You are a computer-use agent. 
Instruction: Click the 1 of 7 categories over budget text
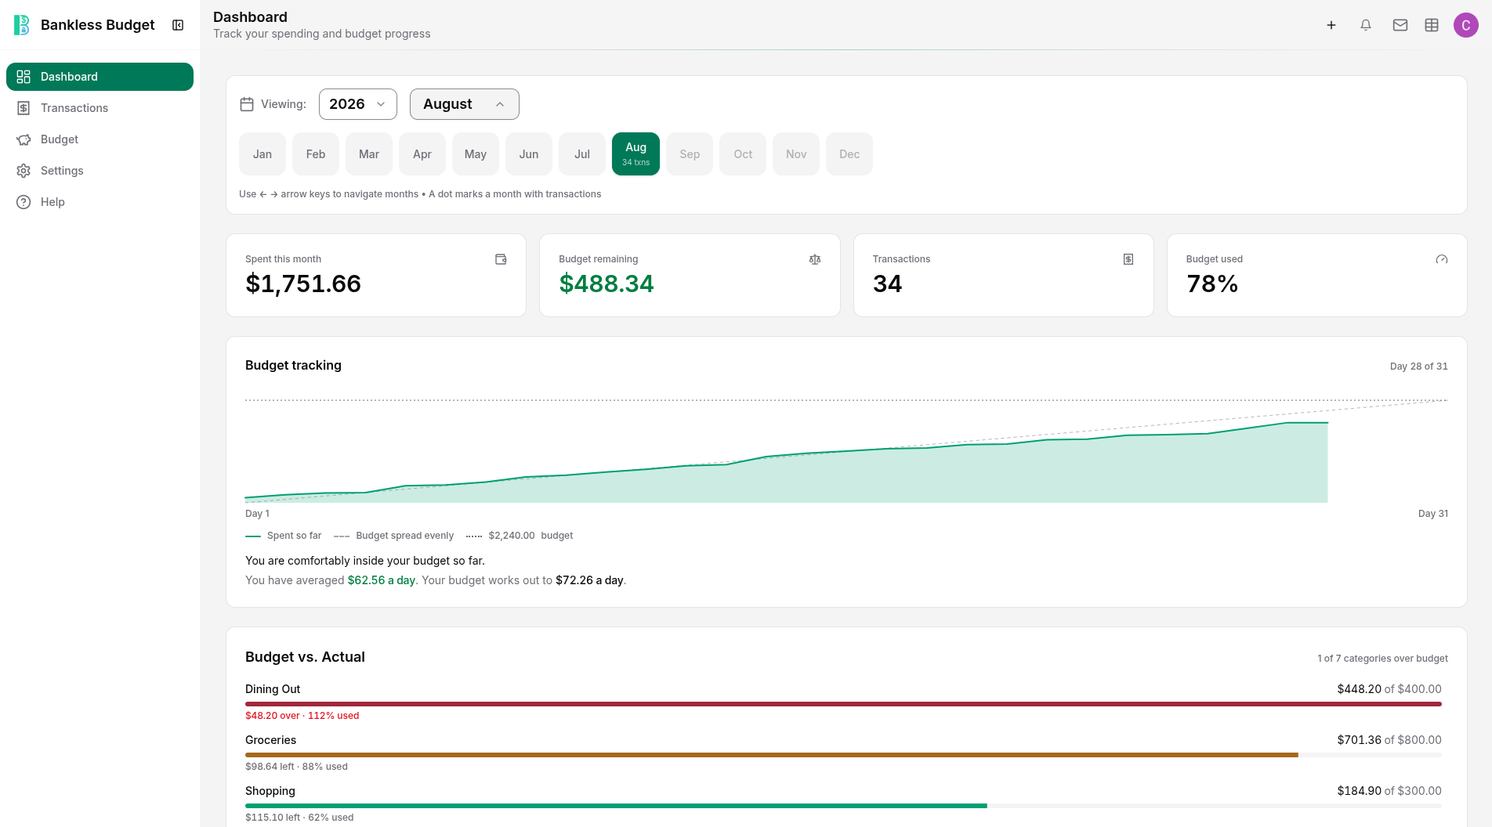(1382, 659)
